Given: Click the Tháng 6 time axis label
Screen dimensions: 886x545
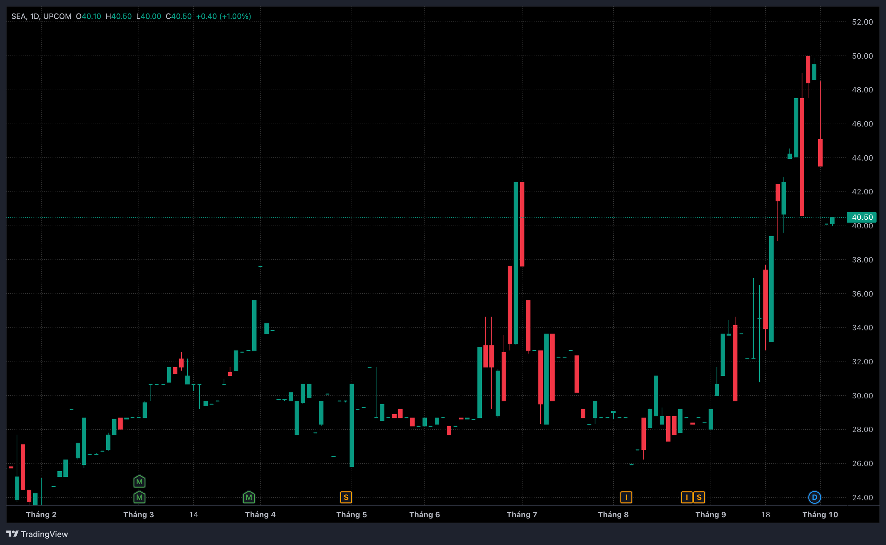Looking at the screenshot, I should 425,514.
